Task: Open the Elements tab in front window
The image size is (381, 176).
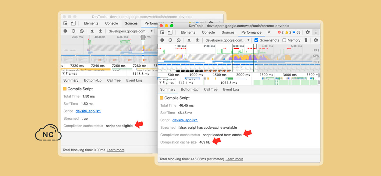Action: tap(188, 32)
